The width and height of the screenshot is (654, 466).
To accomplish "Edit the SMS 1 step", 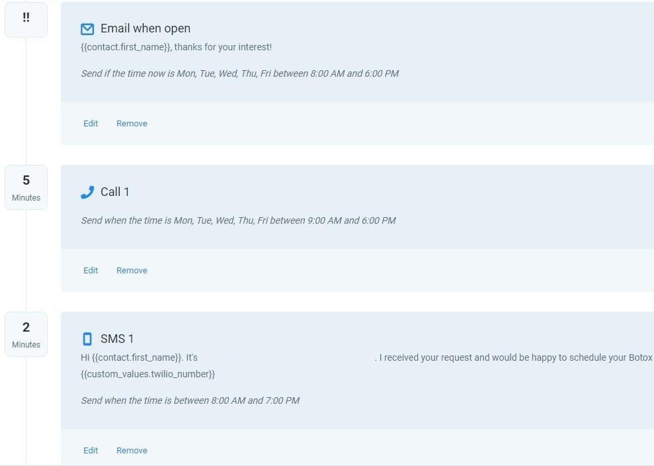I will (x=91, y=451).
